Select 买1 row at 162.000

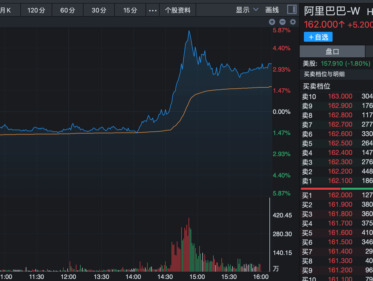pyautogui.click(x=337, y=195)
